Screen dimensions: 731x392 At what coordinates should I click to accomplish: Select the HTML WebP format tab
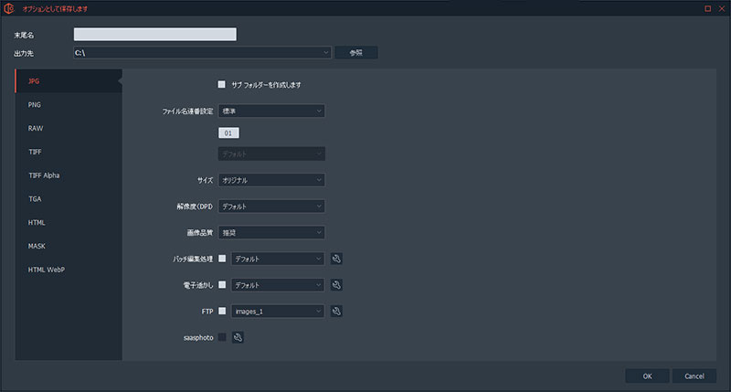pos(46,270)
